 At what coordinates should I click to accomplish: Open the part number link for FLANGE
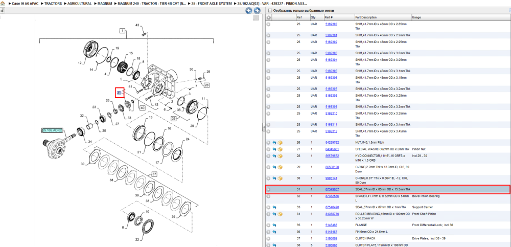tap(331, 225)
